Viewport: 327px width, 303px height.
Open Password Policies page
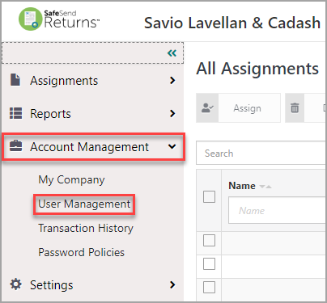pyautogui.click(x=82, y=252)
